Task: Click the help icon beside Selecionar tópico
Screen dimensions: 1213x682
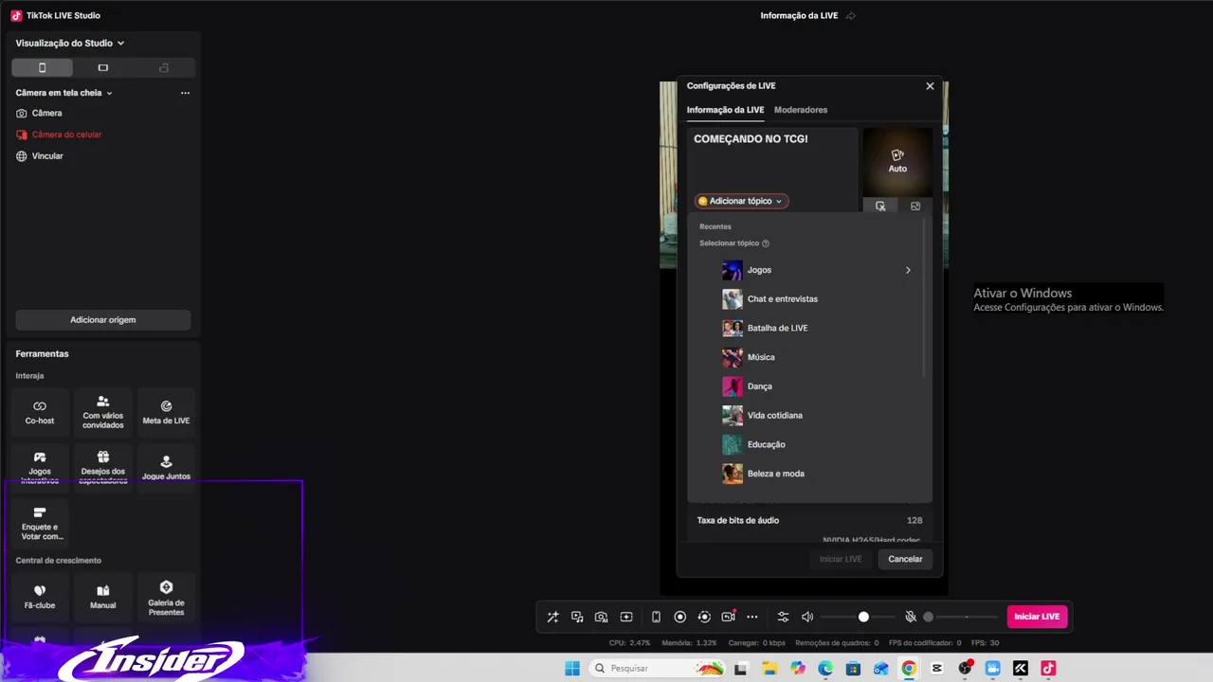Action: point(766,243)
